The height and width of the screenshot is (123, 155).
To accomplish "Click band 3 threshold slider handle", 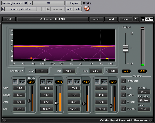I will [84, 104].
